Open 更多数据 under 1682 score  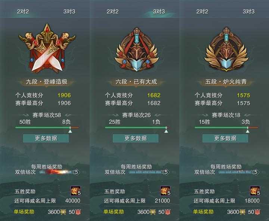pos(136,138)
